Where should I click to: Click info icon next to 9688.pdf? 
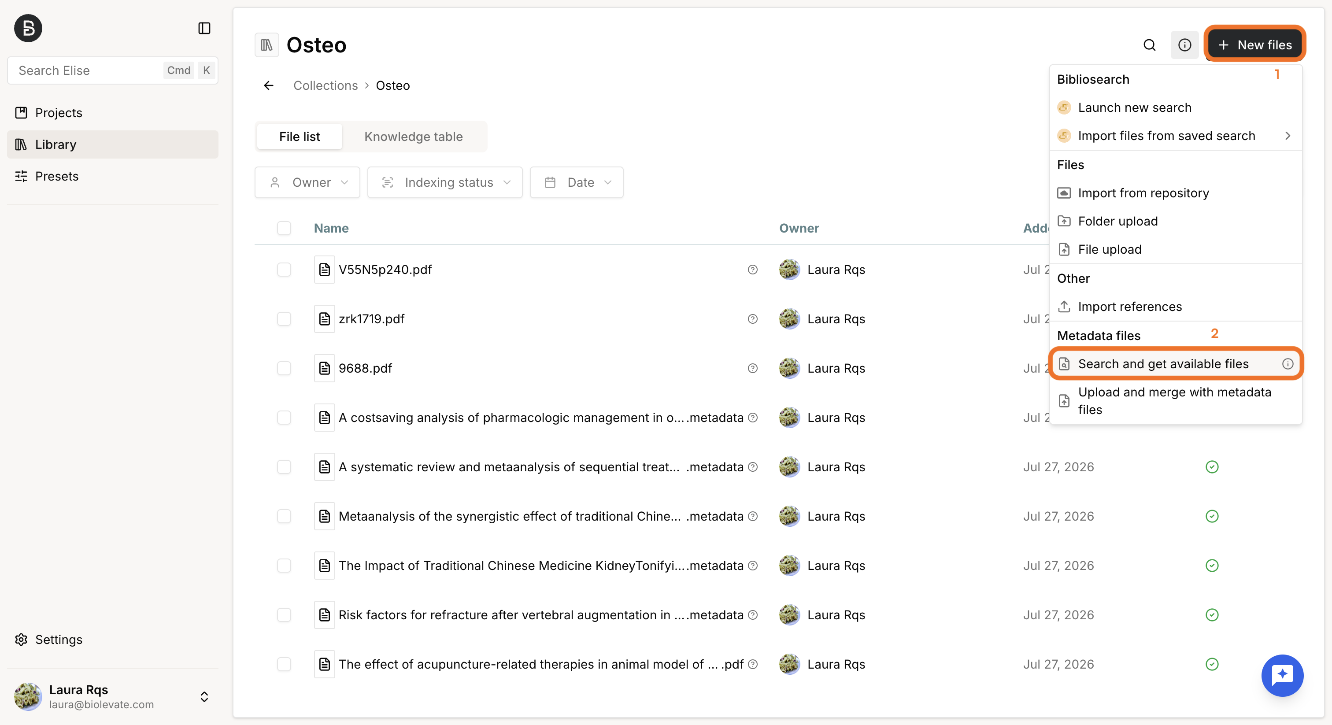point(752,368)
